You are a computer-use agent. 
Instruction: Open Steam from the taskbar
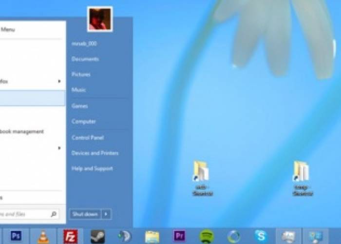(x=97, y=237)
